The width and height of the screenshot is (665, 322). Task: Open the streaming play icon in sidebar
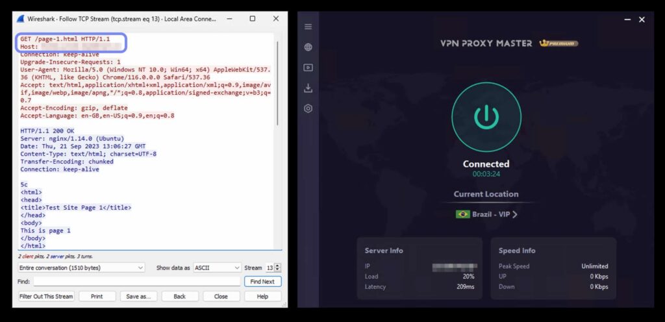click(308, 68)
